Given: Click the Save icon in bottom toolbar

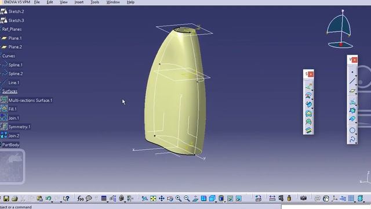Looking at the screenshot, I should pos(6,199).
